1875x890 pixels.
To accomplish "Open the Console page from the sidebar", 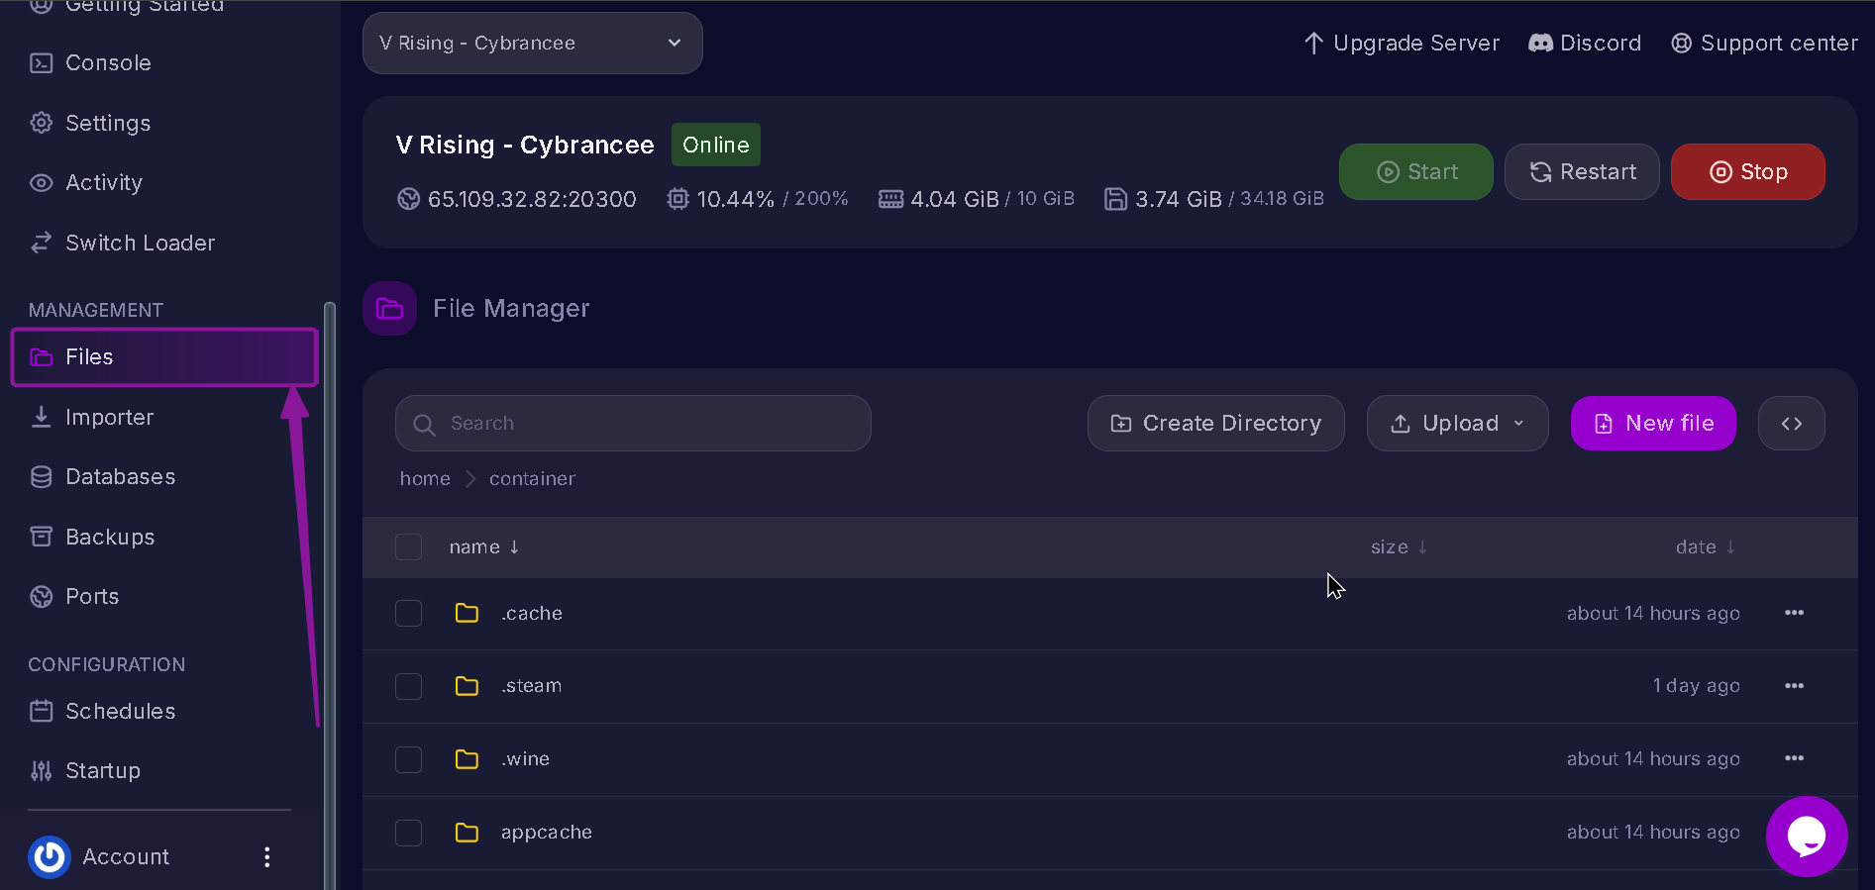I will [108, 63].
